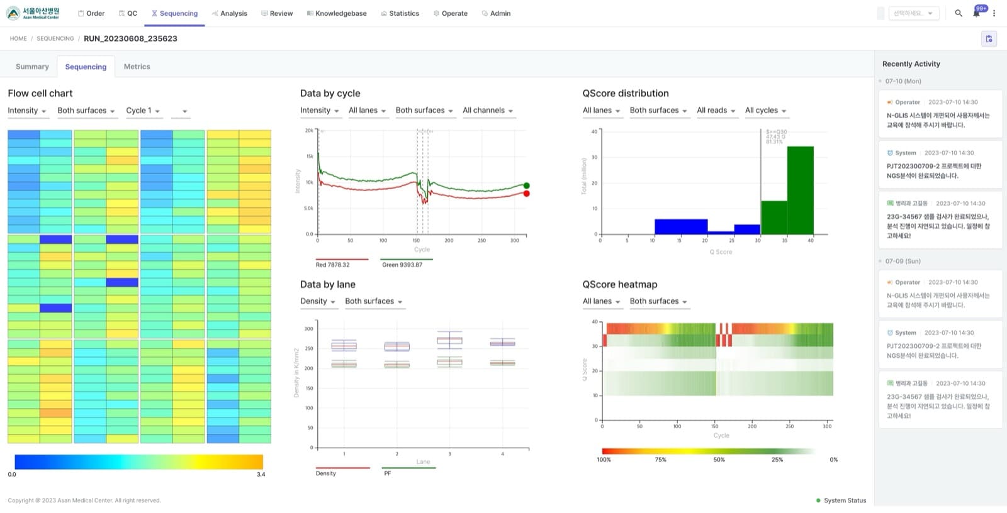Go to HOME breadcrumb link
The image size is (1007, 513).
pyautogui.click(x=18, y=39)
